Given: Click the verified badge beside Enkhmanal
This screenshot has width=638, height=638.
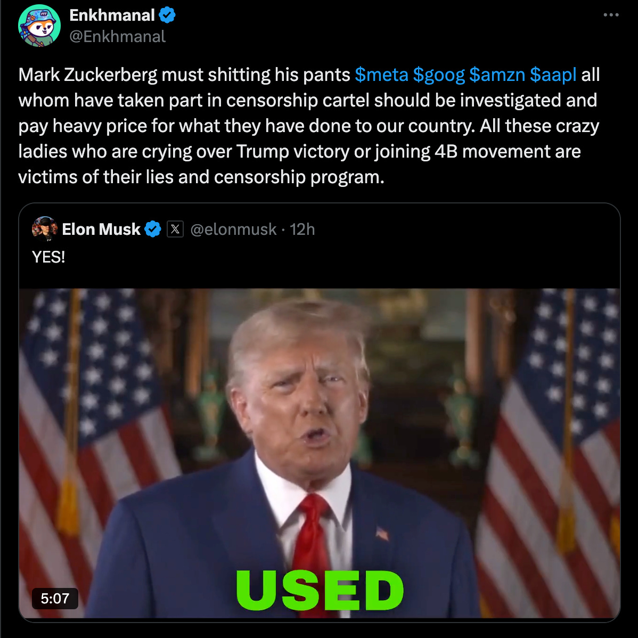Looking at the screenshot, I should 167,15.
